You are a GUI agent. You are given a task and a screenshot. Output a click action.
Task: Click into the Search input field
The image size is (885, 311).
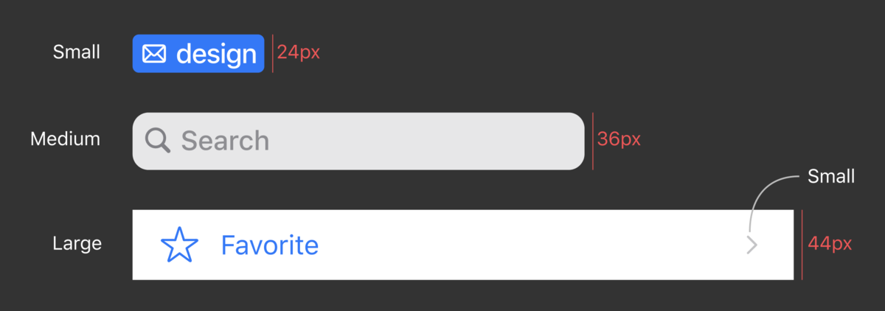click(x=358, y=141)
